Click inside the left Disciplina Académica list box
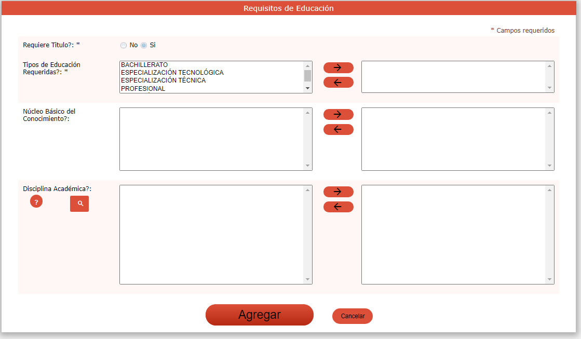Image resolution: width=581 pixels, height=339 pixels. tap(211, 234)
